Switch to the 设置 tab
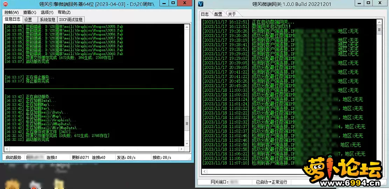This screenshot has width=389, height=189. tap(28, 20)
